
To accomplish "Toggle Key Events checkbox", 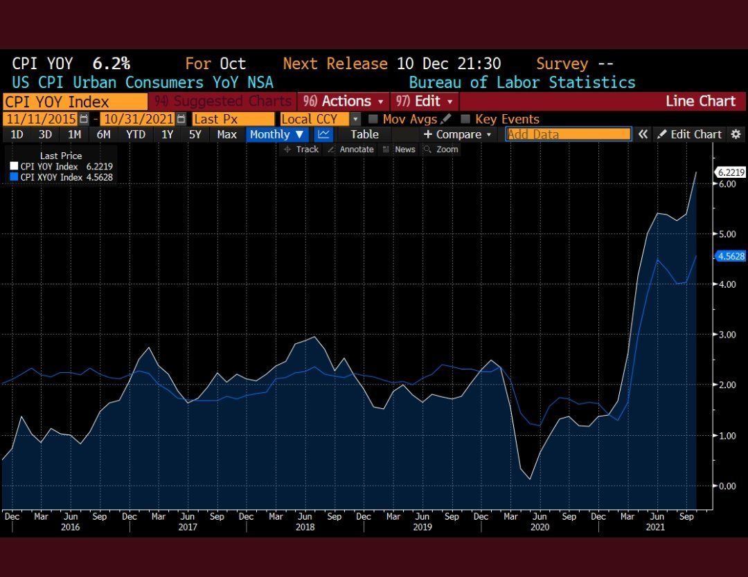I will [465, 119].
